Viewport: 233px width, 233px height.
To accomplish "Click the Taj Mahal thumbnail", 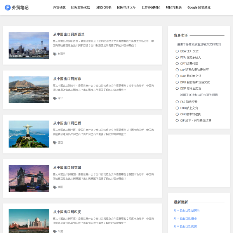I will coord(29,221).
